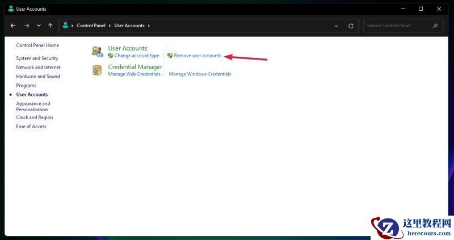
Task: Go up one level arrow
Action: [x=51, y=26]
